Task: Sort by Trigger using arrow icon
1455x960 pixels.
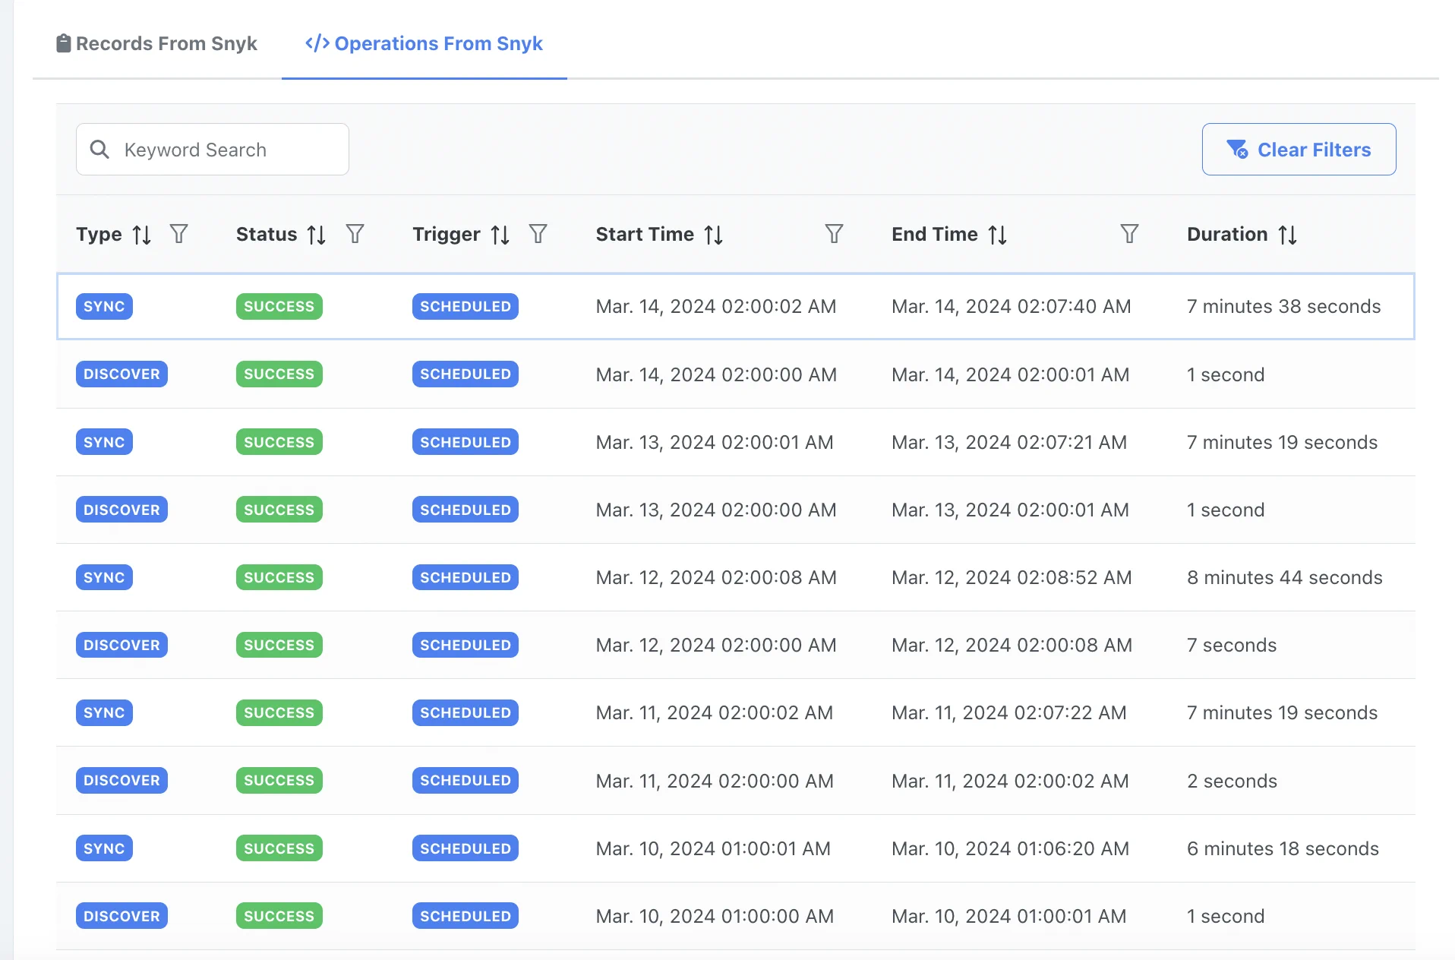Action: (x=500, y=235)
